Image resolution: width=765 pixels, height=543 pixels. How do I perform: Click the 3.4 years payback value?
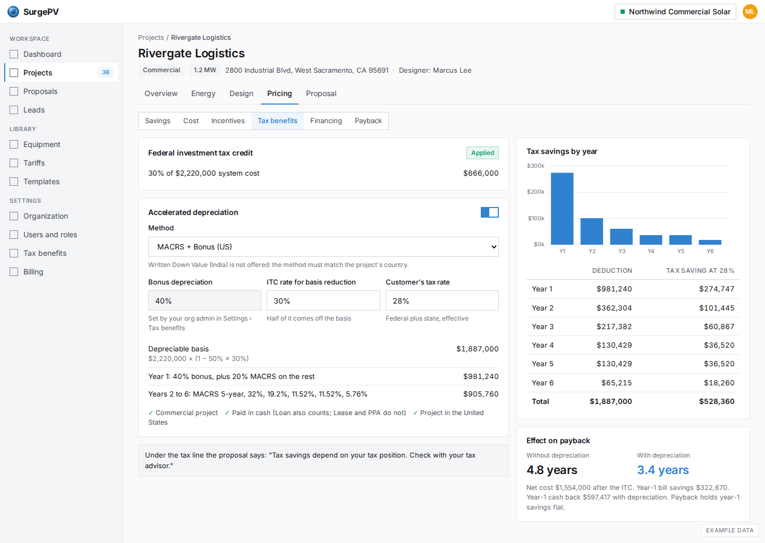pos(663,470)
